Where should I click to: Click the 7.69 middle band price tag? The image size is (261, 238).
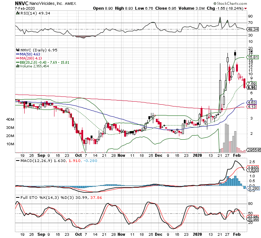[x=252, y=84]
